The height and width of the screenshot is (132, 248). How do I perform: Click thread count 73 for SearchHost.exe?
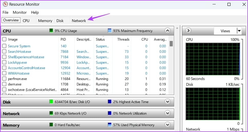click(127, 52)
